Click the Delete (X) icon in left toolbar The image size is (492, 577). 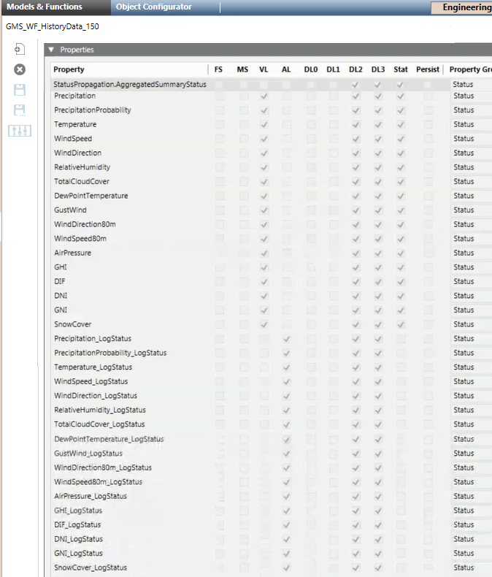pyautogui.click(x=20, y=69)
